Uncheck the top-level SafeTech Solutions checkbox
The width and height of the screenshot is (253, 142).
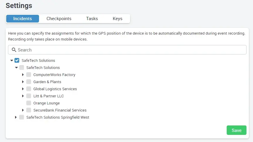pos(17,60)
